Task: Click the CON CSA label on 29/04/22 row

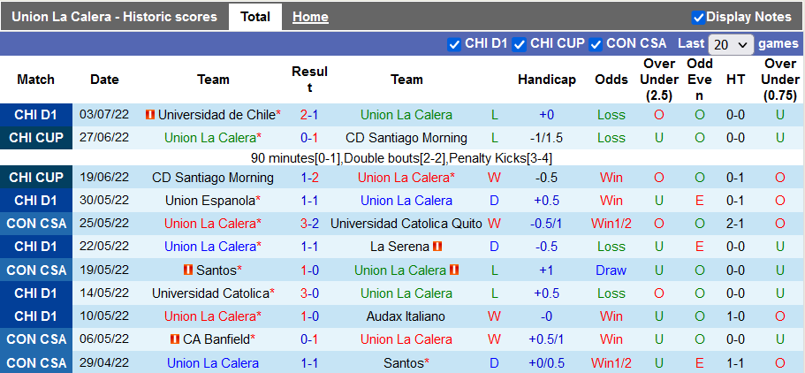Action: 36,362
